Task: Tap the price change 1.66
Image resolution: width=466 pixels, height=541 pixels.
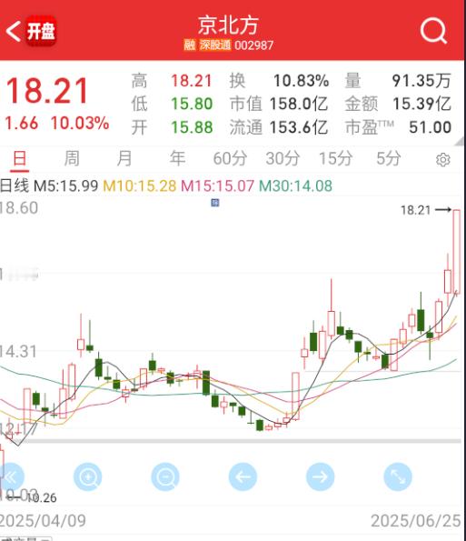Action: [x=22, y=123]
